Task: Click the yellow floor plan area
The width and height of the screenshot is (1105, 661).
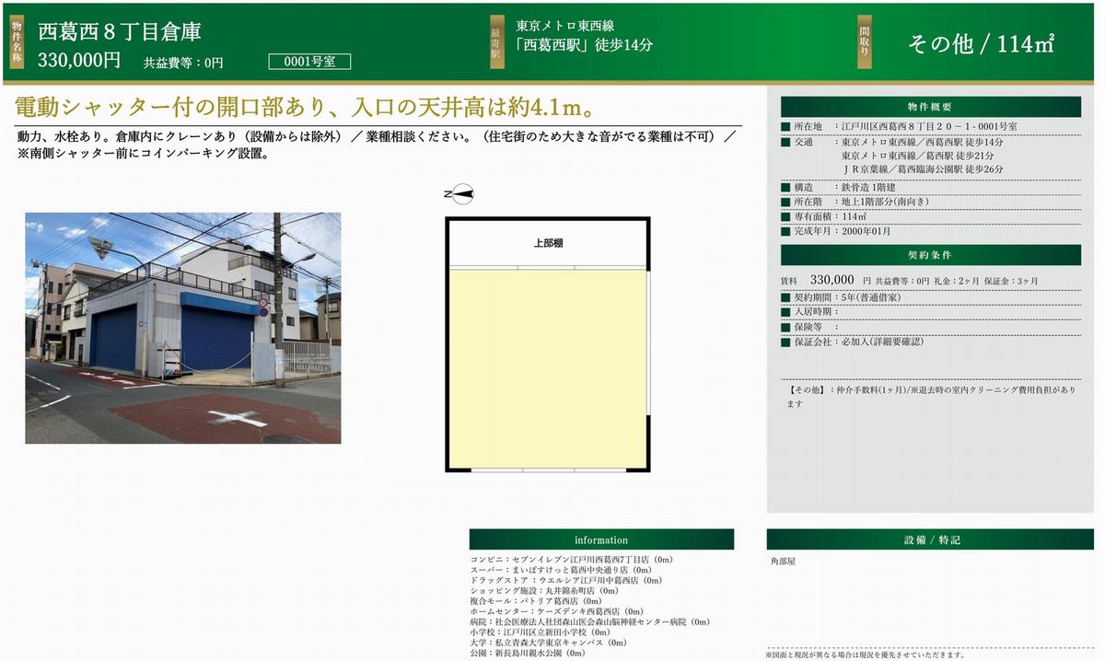Action: point(548,368)
